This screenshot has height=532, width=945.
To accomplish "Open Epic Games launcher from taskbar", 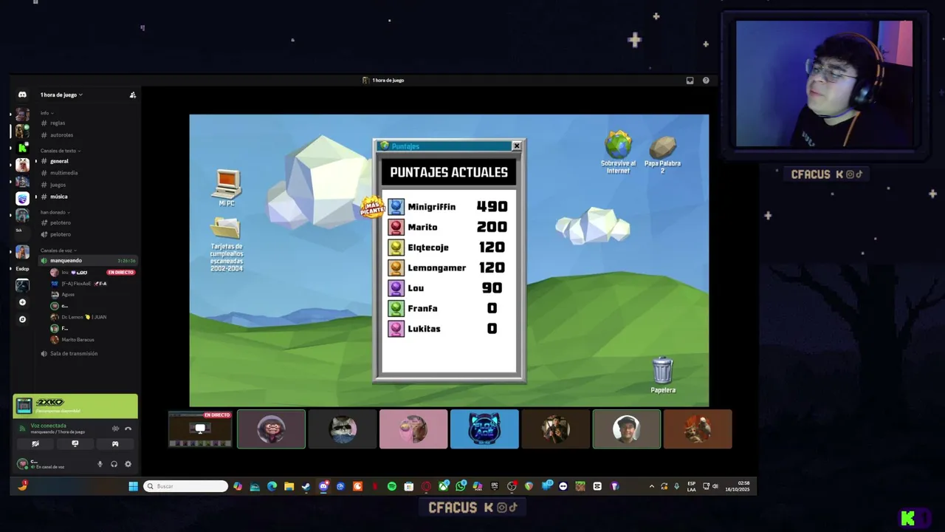I will 494,486.
